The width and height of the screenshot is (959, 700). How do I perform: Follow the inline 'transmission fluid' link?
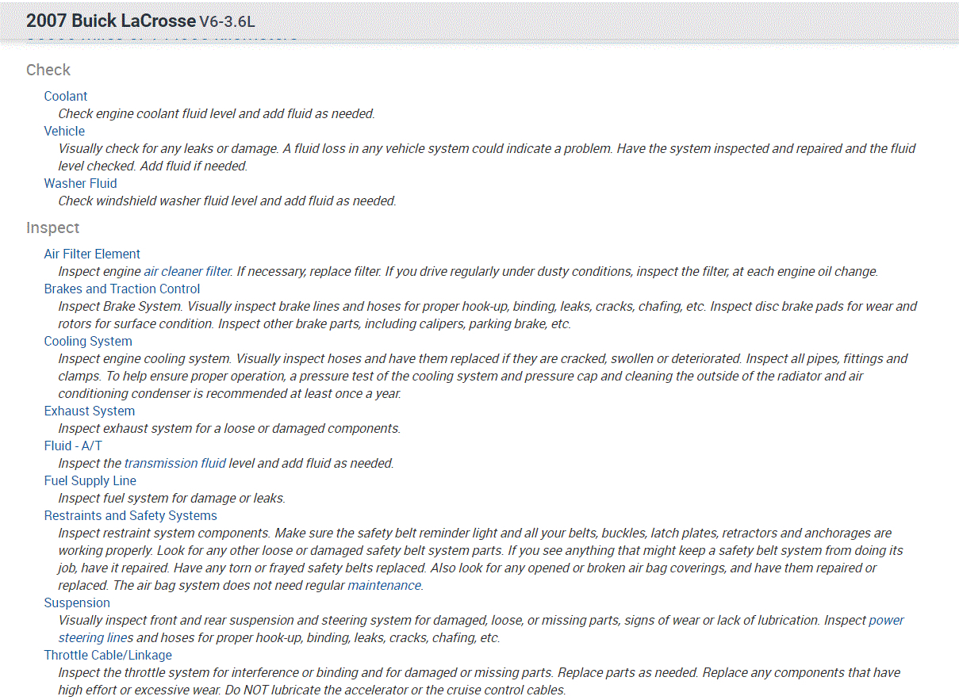click(x=175, y=463)
